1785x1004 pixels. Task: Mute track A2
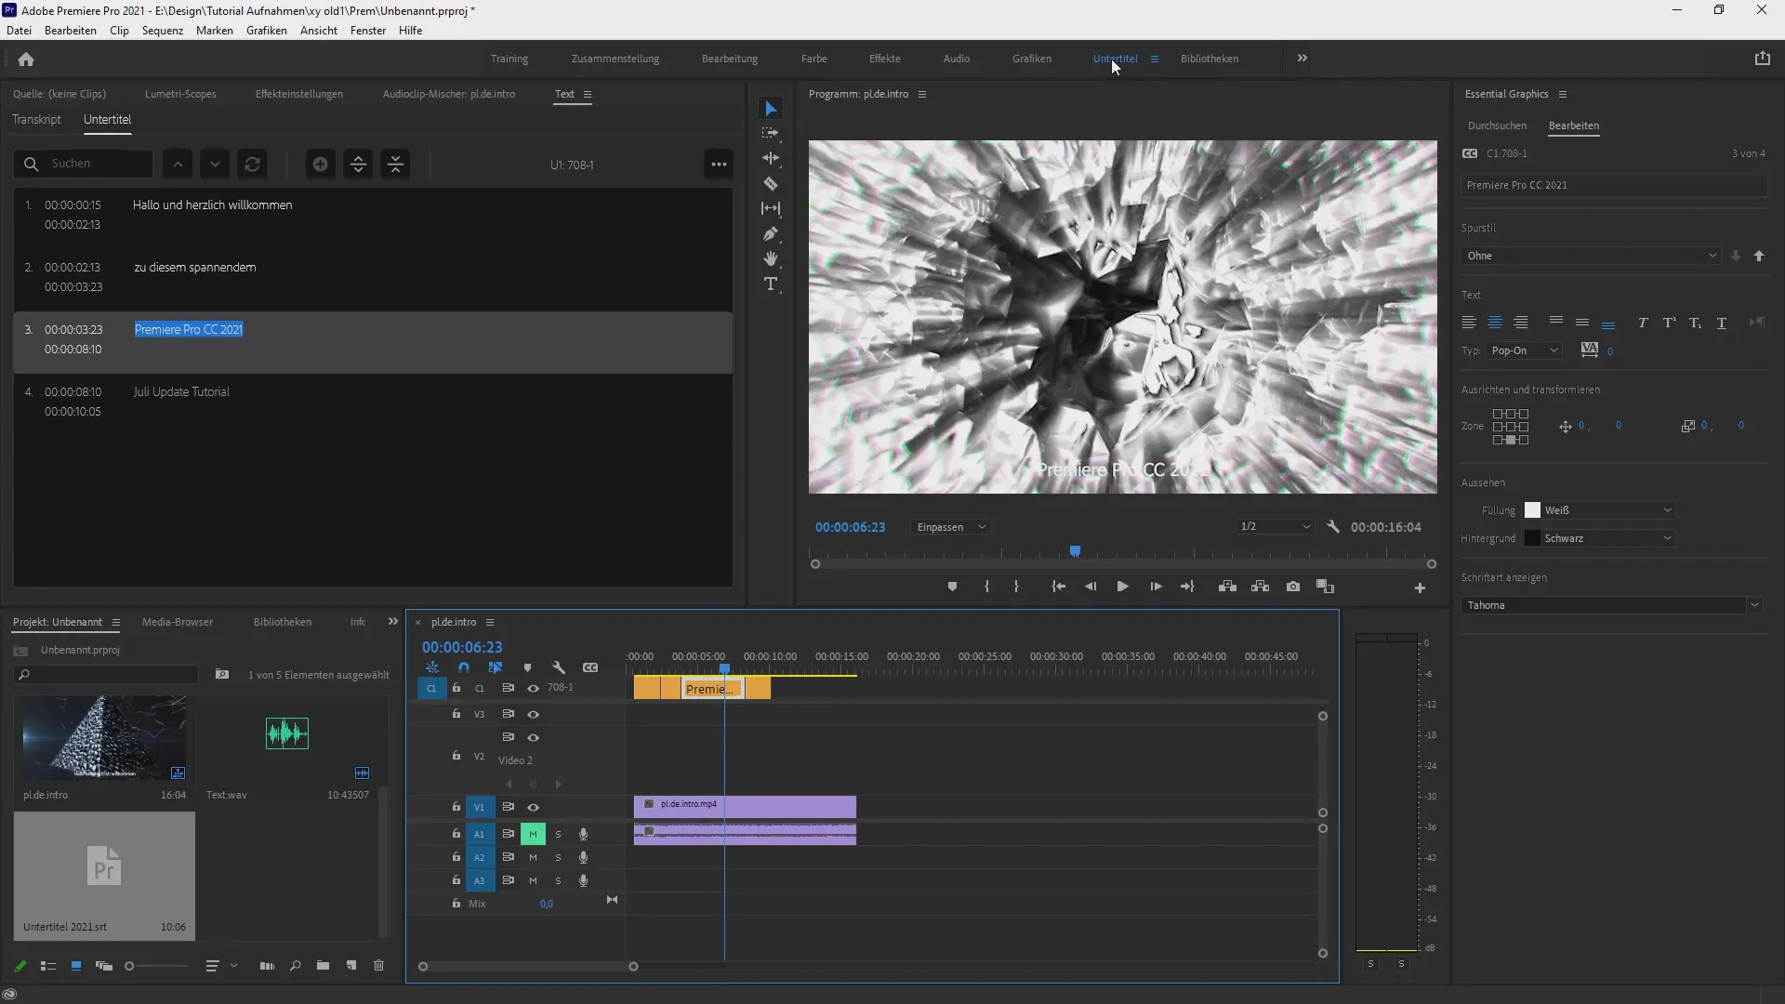point(533,858)
